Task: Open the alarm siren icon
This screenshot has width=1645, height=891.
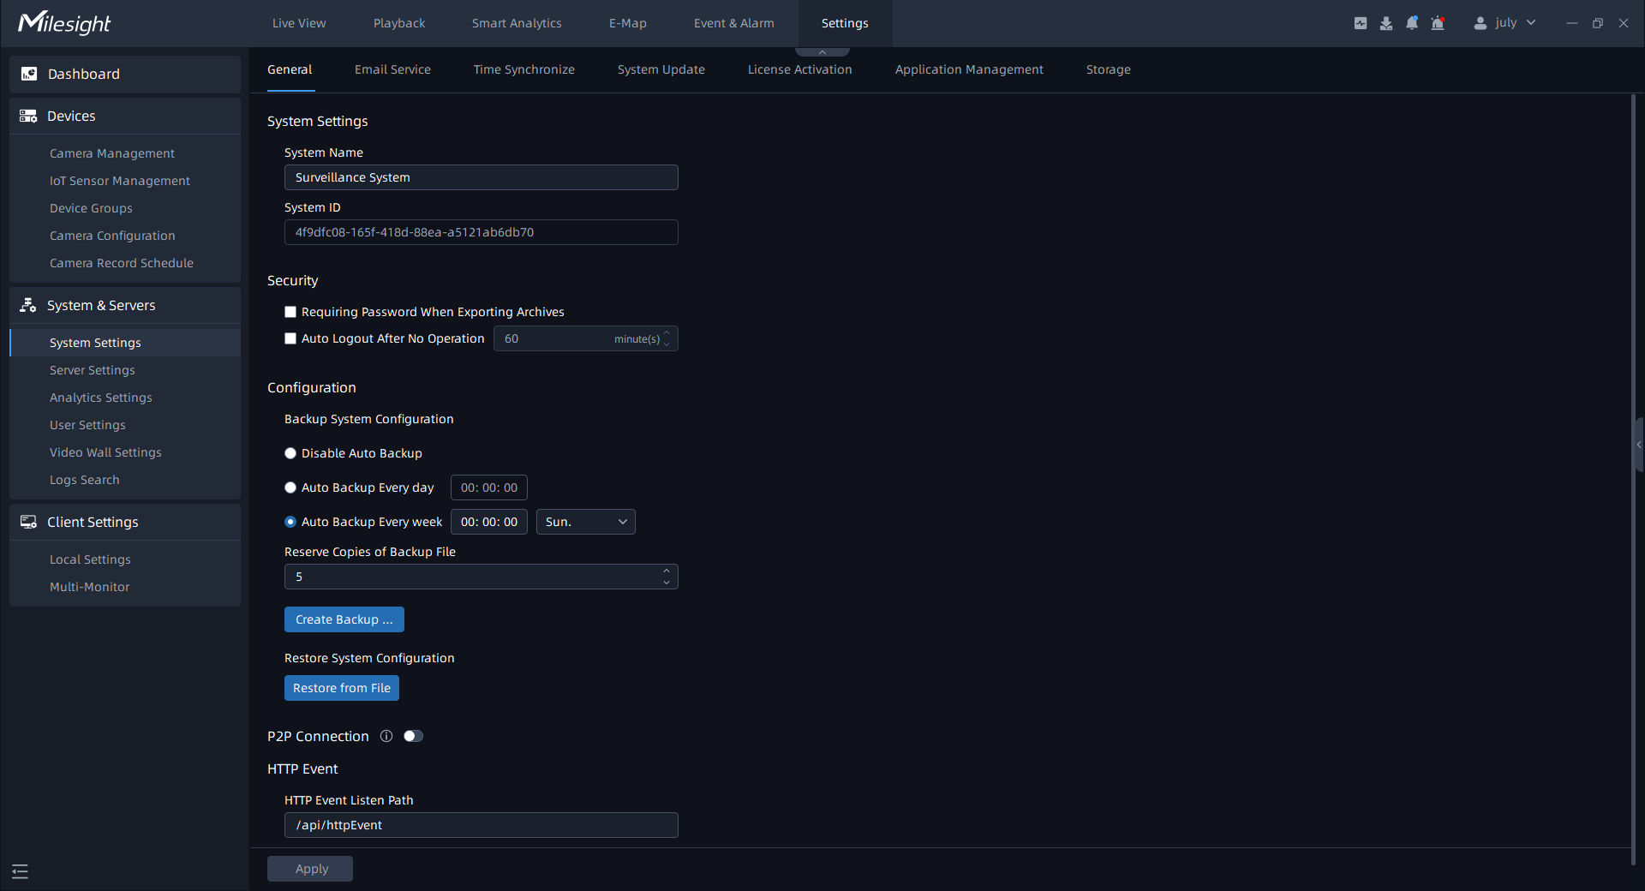Action: click(x=1438, y=23)
